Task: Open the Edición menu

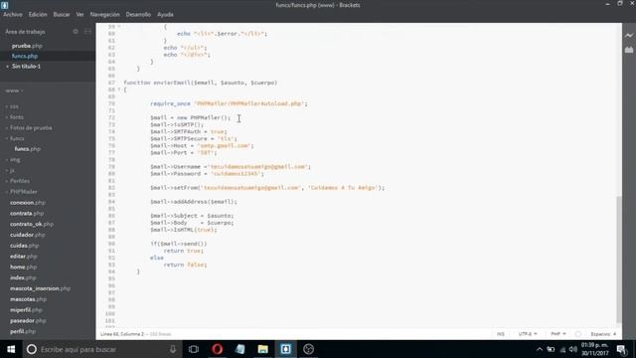Action: click(38, 14)
